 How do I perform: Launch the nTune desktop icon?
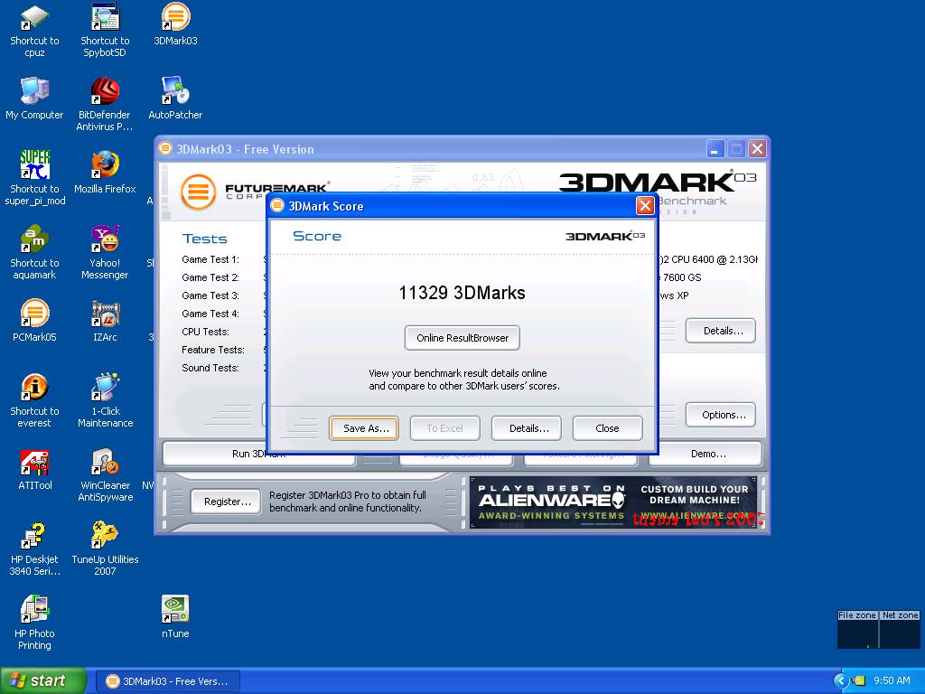coord(175,617)
